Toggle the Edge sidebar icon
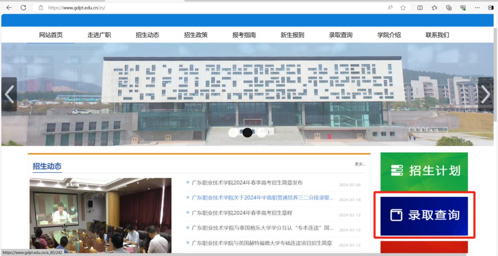 [x=491, y=8]
